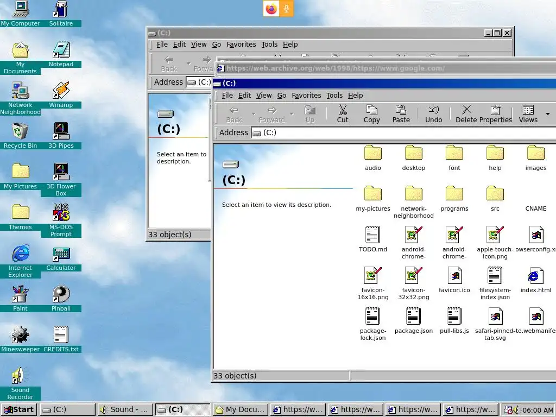Open Edit menu in front C: window

click(244, 96)
